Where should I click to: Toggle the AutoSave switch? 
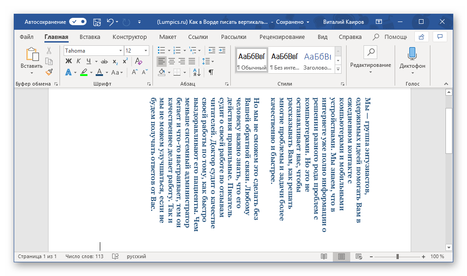point(78,22)
